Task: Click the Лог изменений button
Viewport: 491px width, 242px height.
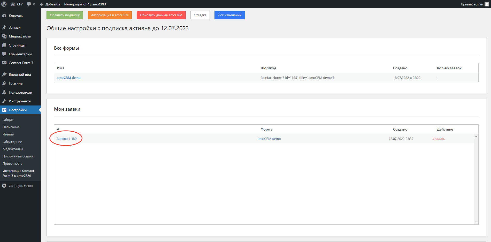Action: click(229, 15)
